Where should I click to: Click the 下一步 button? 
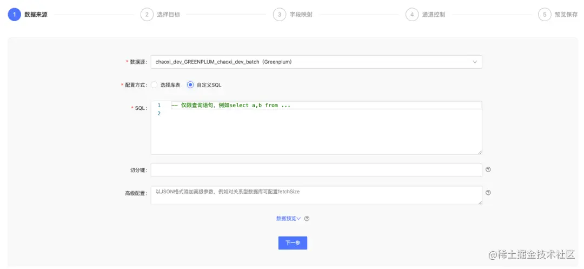[x=293, y=243]
